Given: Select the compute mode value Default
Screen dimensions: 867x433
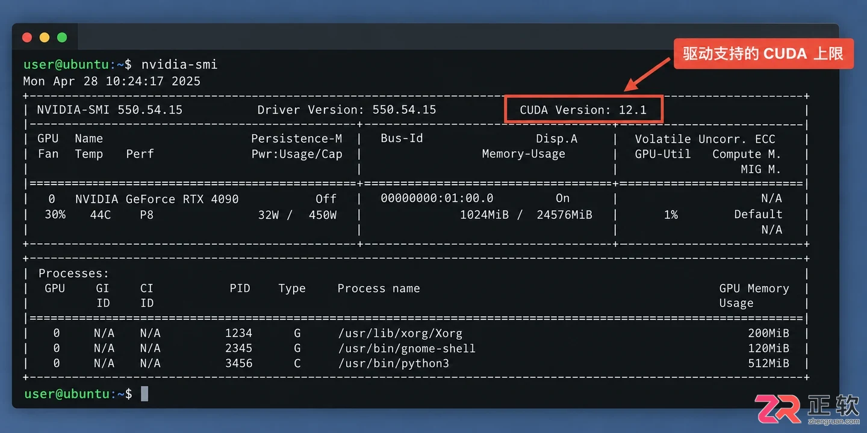Looking at the screenshot, I should tap(758, 214).
